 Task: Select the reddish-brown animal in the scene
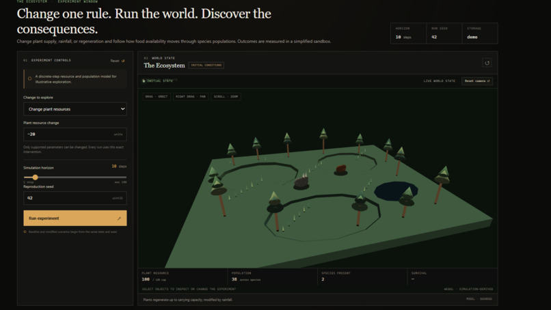click(x=341, y=169)
